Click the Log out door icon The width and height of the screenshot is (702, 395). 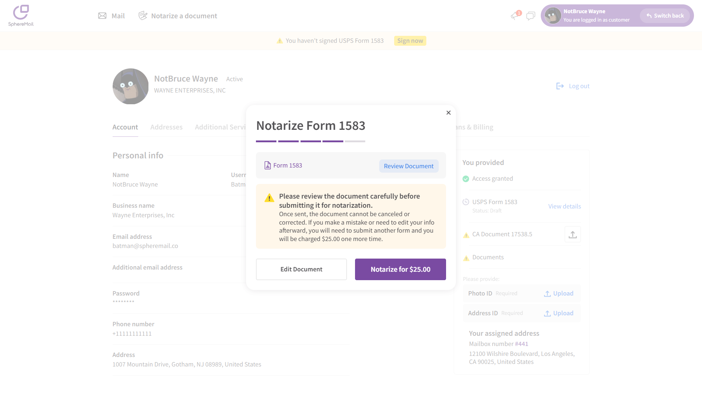click(560, 86)
